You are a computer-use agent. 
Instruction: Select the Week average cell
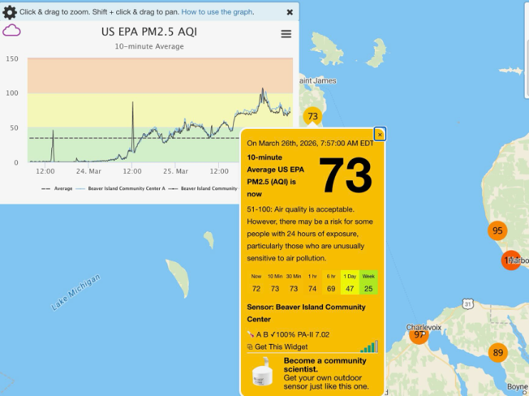(369, 283)
